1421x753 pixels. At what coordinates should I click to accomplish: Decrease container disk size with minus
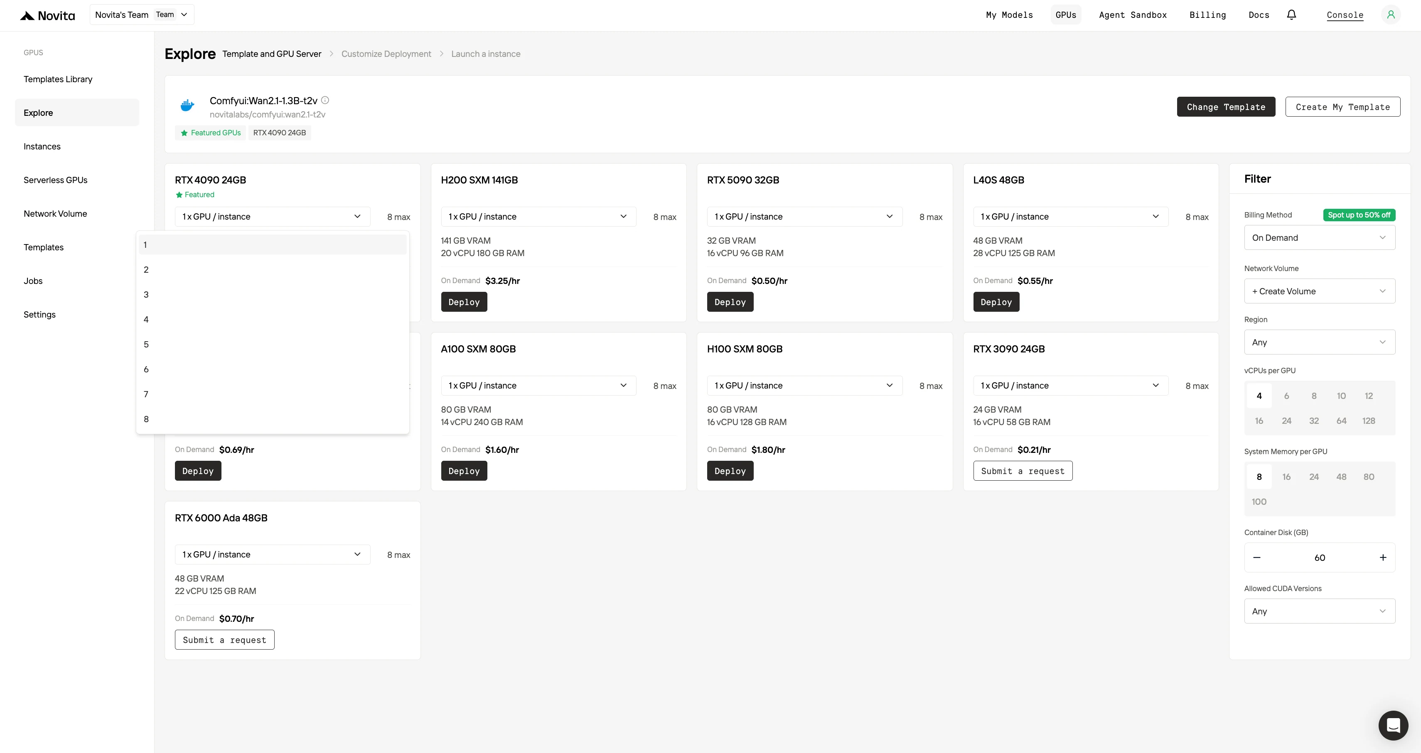point(1256,558)
